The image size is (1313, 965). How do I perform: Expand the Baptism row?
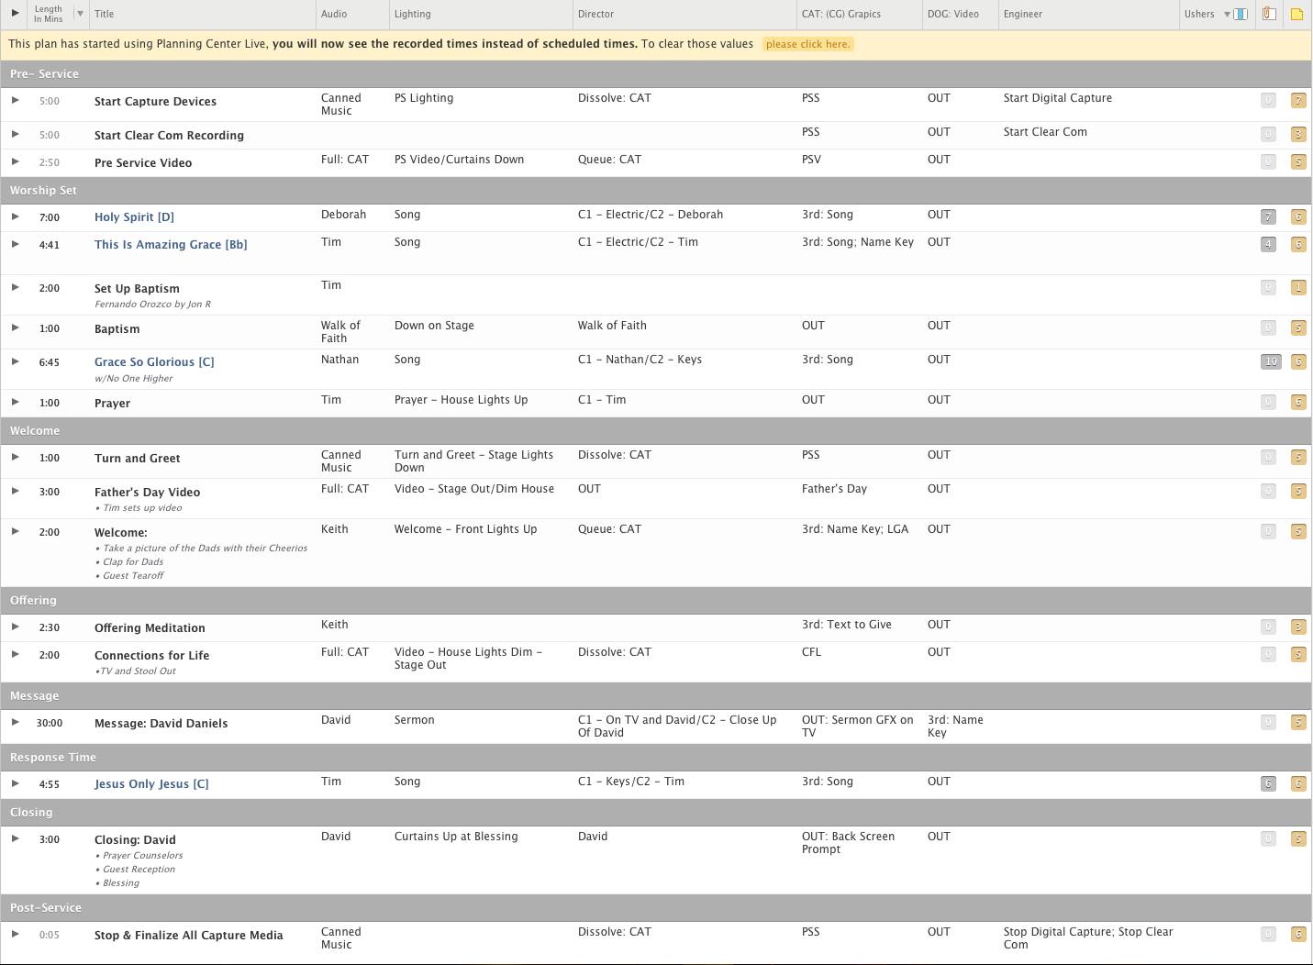coord(15,327)
